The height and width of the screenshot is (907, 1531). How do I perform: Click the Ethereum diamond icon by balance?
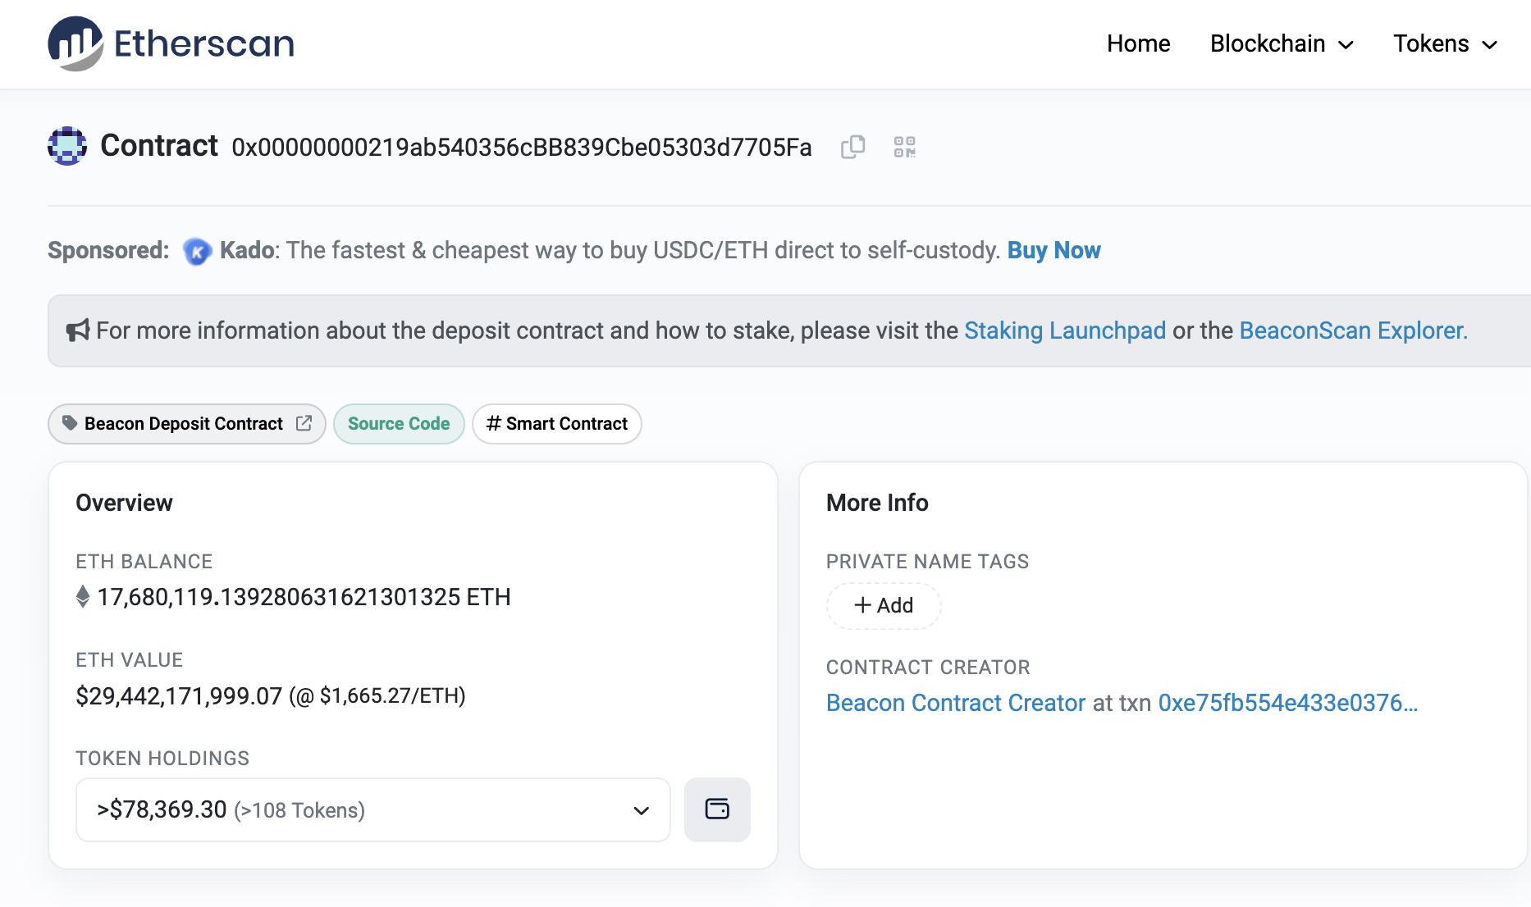[83, 597]
